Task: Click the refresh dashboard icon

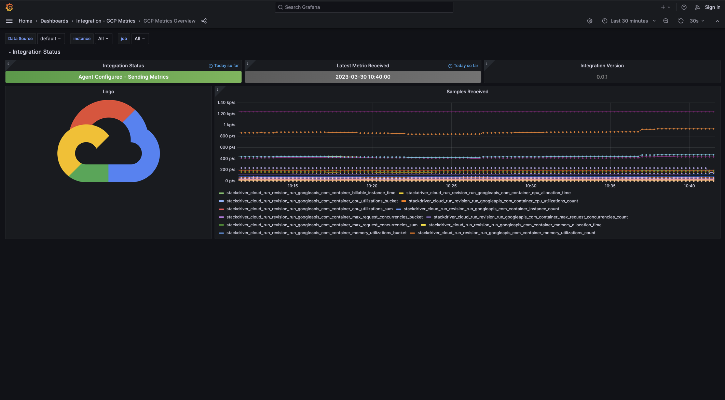Action: (681, 21)
